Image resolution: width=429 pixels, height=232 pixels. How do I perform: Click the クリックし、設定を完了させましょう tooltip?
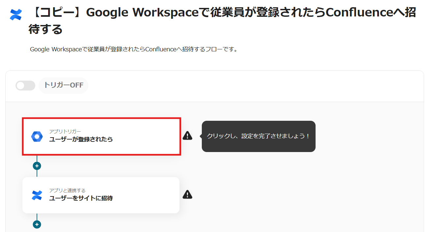pos(259,136)
